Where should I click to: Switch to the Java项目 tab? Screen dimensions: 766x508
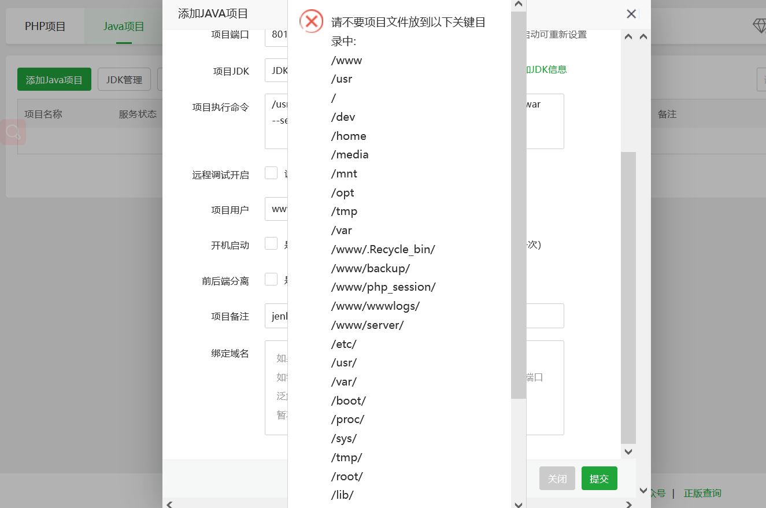coord(124,27)
